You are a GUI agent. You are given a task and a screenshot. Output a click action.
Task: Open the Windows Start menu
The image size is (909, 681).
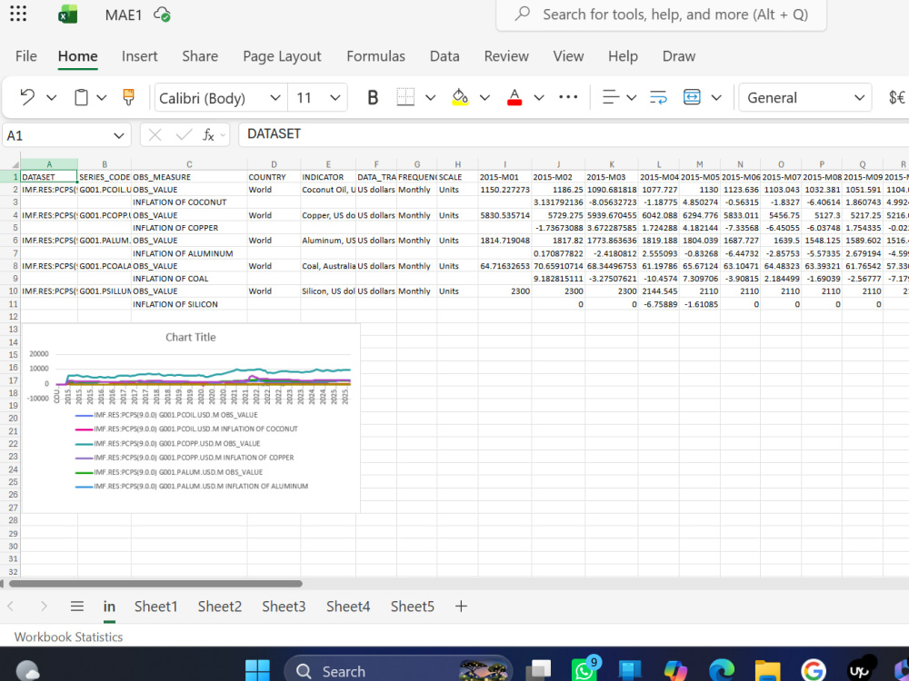257,671
